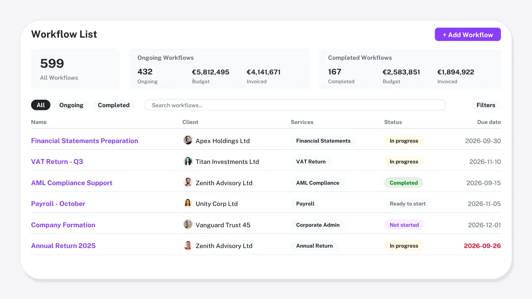532x299 pixels.
Task: Click the €5,812,495 ongoing budget value
Action: (x=211, y=72)
